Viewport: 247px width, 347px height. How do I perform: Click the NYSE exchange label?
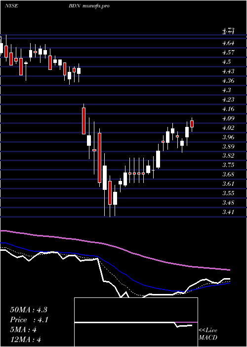point(11,6)
